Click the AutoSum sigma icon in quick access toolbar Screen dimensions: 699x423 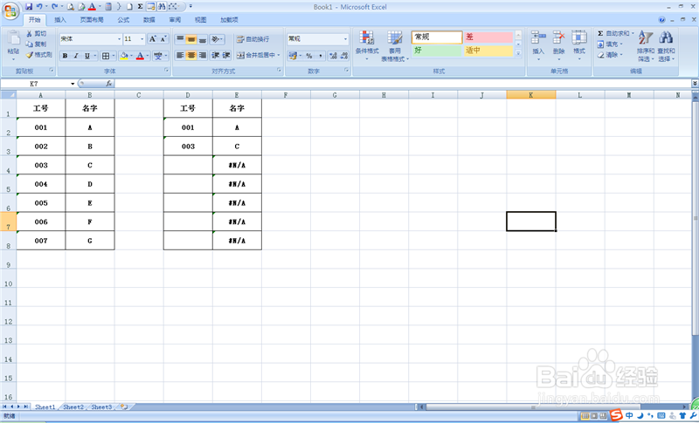140,7
